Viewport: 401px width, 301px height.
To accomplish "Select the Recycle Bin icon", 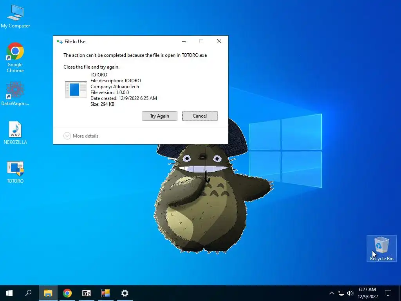I will coord(381,248).
